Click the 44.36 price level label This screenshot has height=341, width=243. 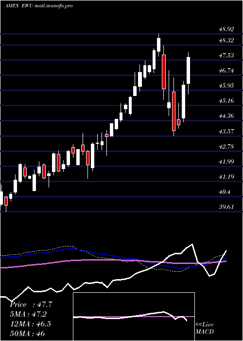(226, 116)
